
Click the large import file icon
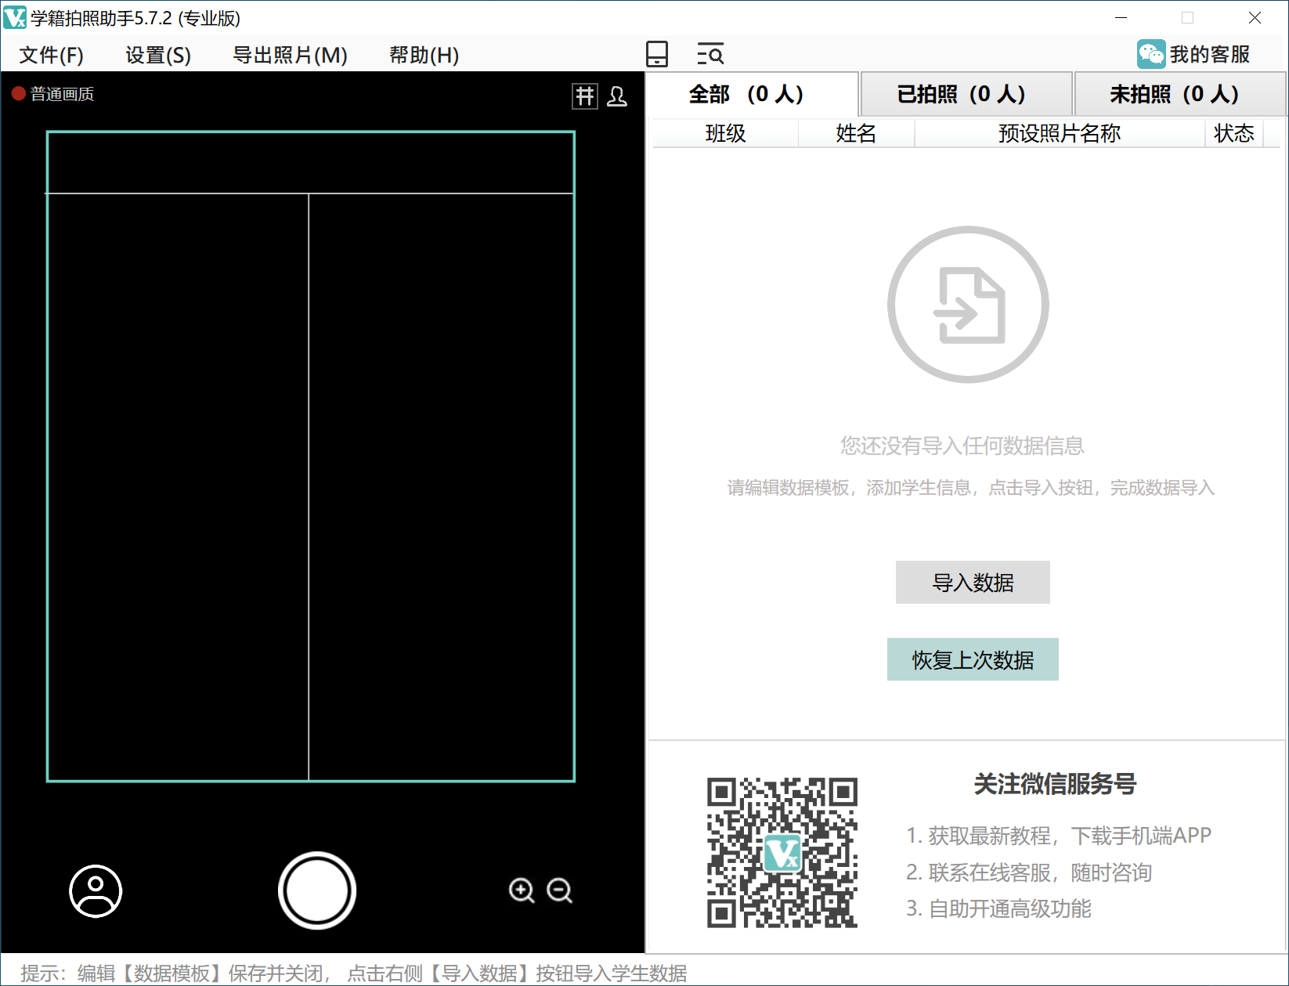[968, 305]
